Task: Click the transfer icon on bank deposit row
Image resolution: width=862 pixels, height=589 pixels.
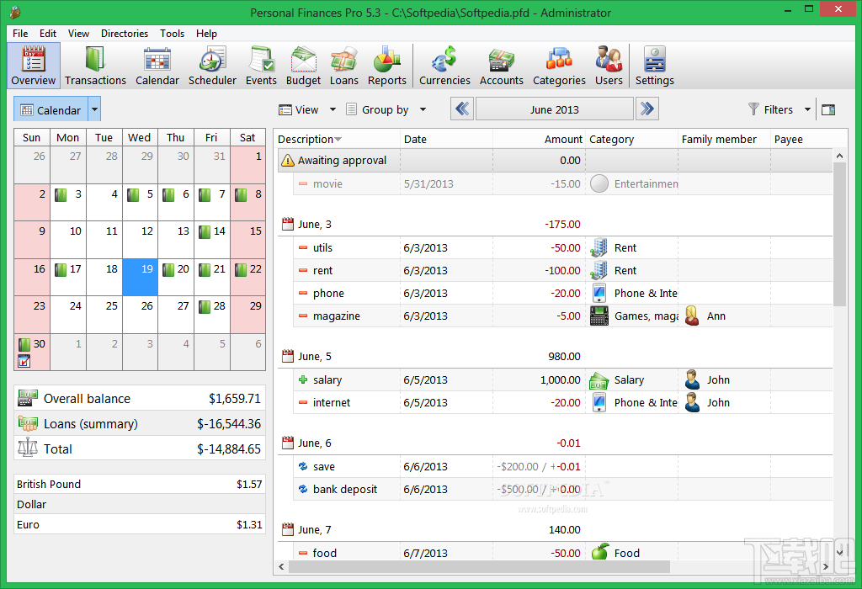Action: coord(303,489)
